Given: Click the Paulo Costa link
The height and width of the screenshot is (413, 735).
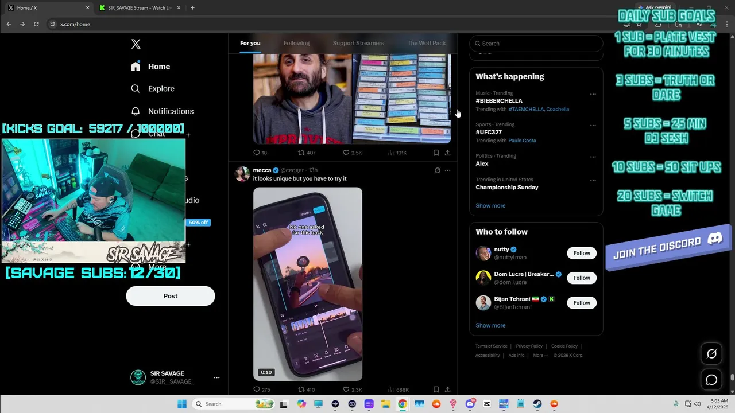Looking at the screenshot, I should pos(522,141).
